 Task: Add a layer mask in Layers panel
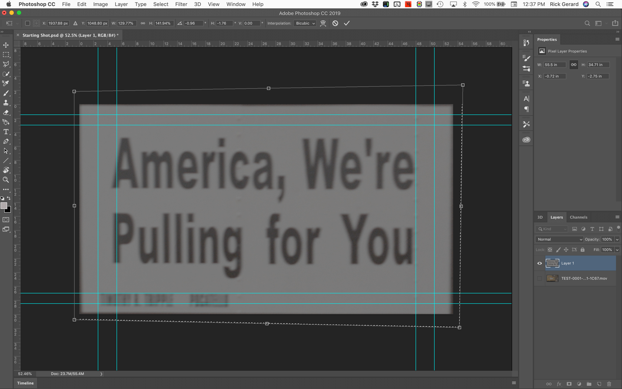pos(569,384)
